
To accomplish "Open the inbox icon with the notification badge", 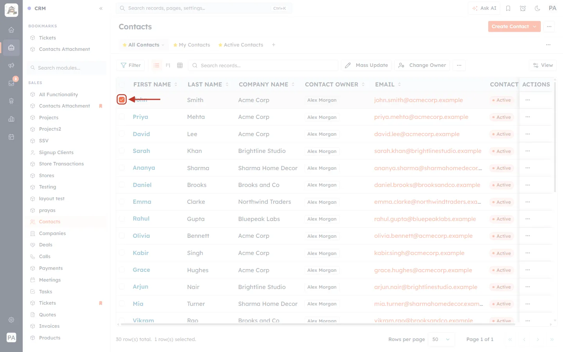I will pos(11,83).
